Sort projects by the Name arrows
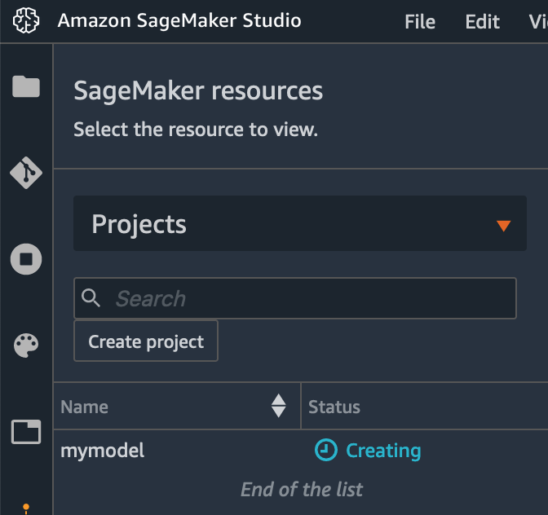Viewport: 548px width, 515px height. coord(279,406)
